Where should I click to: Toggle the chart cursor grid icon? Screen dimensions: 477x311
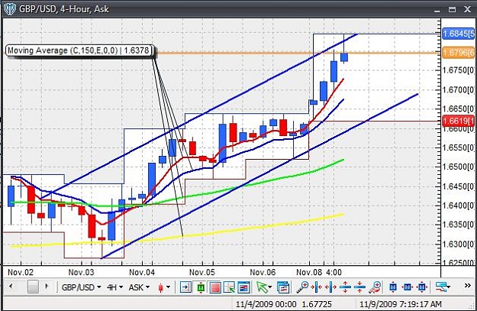[x=230, y=287]
